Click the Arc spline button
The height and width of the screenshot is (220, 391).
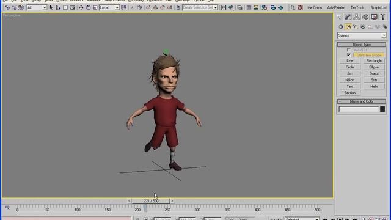coord(349,73)
